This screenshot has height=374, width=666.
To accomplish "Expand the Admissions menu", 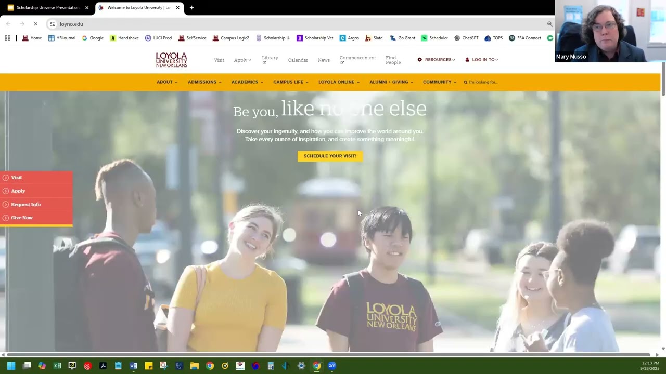I will click(x=204, y=82).
